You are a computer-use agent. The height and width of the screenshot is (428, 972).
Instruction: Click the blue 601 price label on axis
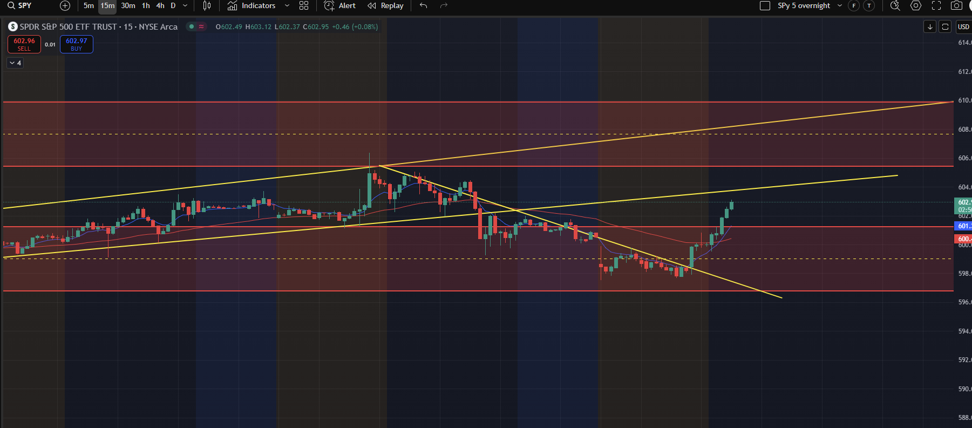click(963, 226)
